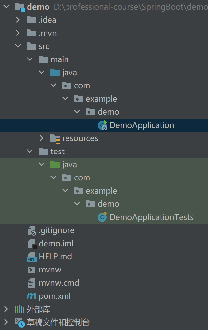Click the mvnw shell script icon
This screenshot has width=208, height=330.
coord(31,270)
